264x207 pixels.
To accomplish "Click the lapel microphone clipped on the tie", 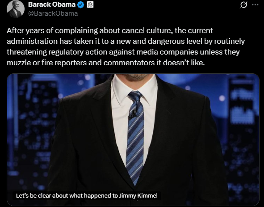I will 133,114.
